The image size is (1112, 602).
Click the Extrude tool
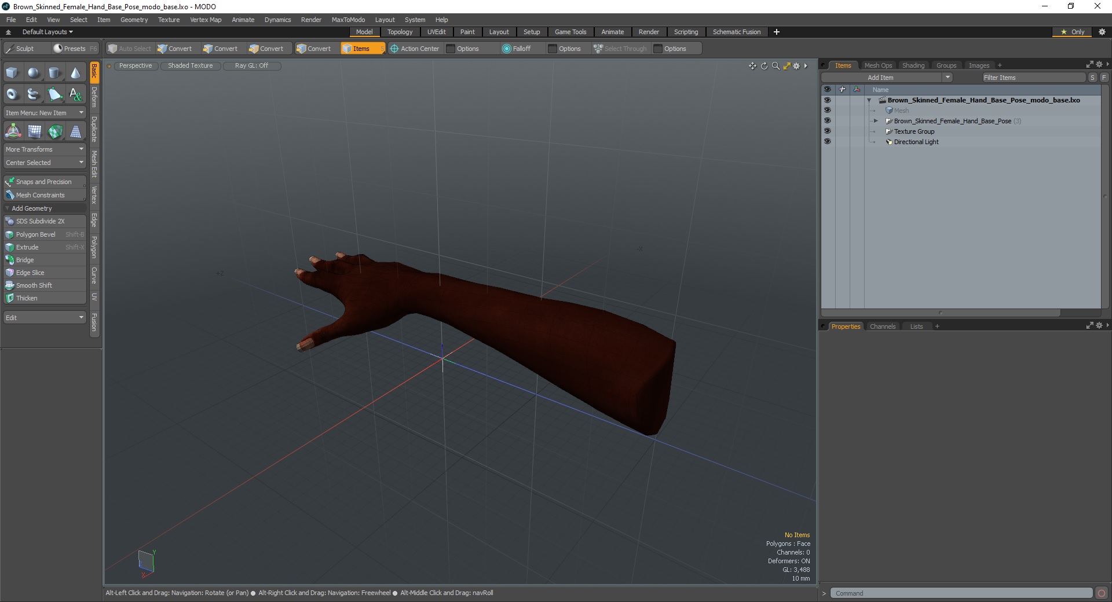point(45,247)
